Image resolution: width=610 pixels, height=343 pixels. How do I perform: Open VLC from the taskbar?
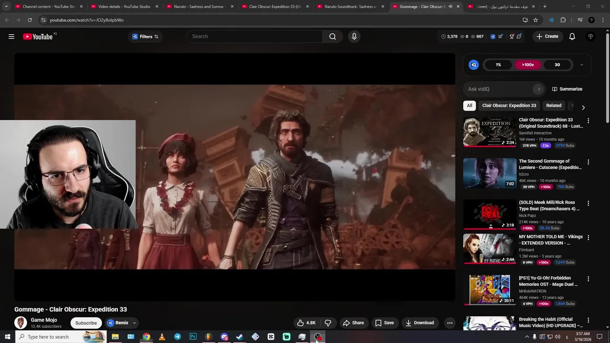(162, 337)
